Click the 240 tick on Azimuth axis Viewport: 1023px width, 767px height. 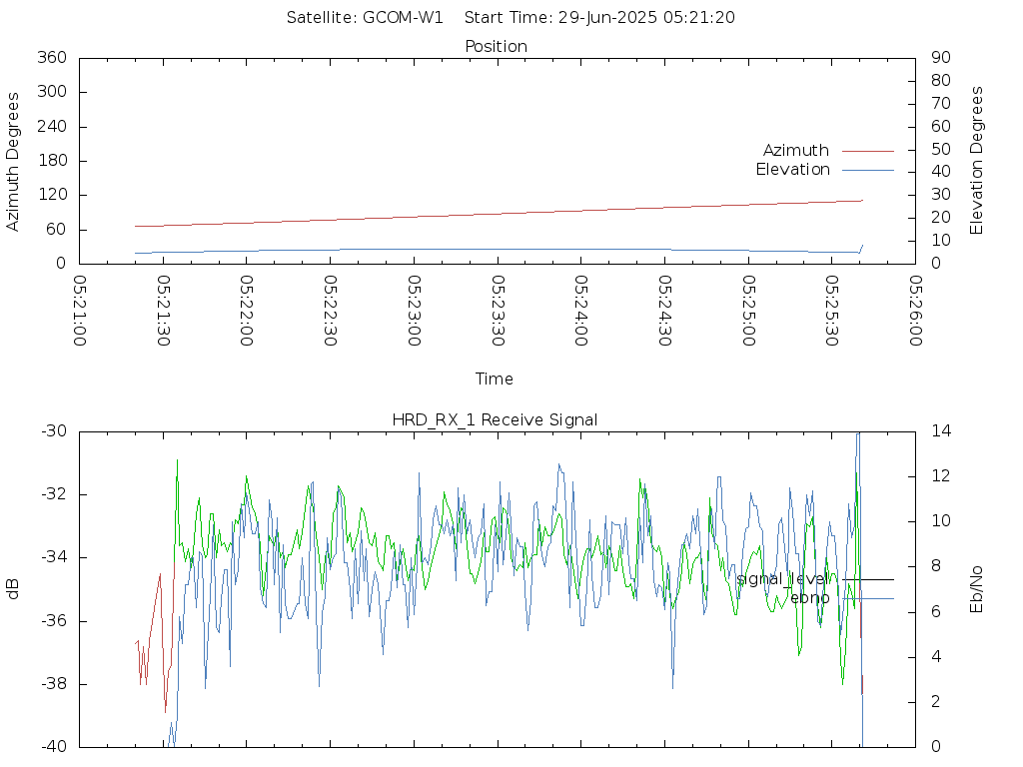(52, 126)
